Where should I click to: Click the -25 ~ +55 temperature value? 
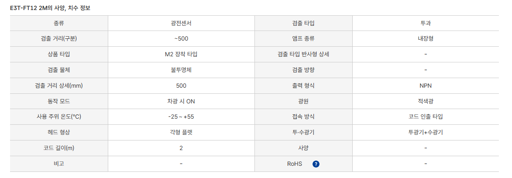(x=181, y=117)
